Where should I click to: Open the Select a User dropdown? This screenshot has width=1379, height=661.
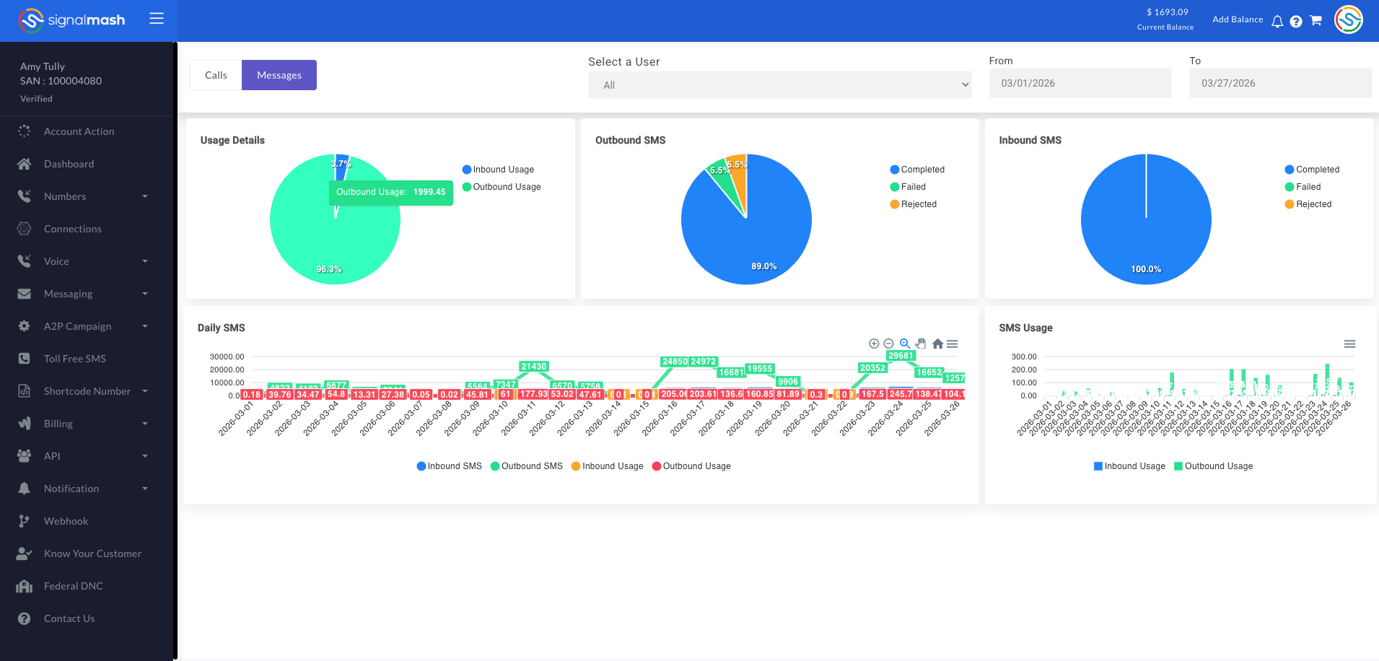(779, 85)
